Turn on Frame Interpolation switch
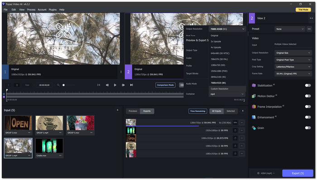Image resolution: width=317 pixels, height=180 pixels. 308,107
